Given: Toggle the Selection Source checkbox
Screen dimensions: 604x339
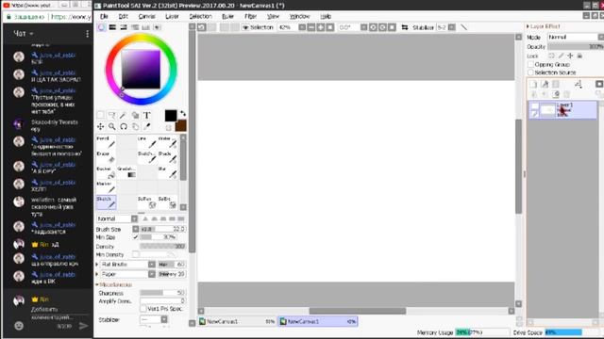Looking at the screenshot, I should click(530, 73).
